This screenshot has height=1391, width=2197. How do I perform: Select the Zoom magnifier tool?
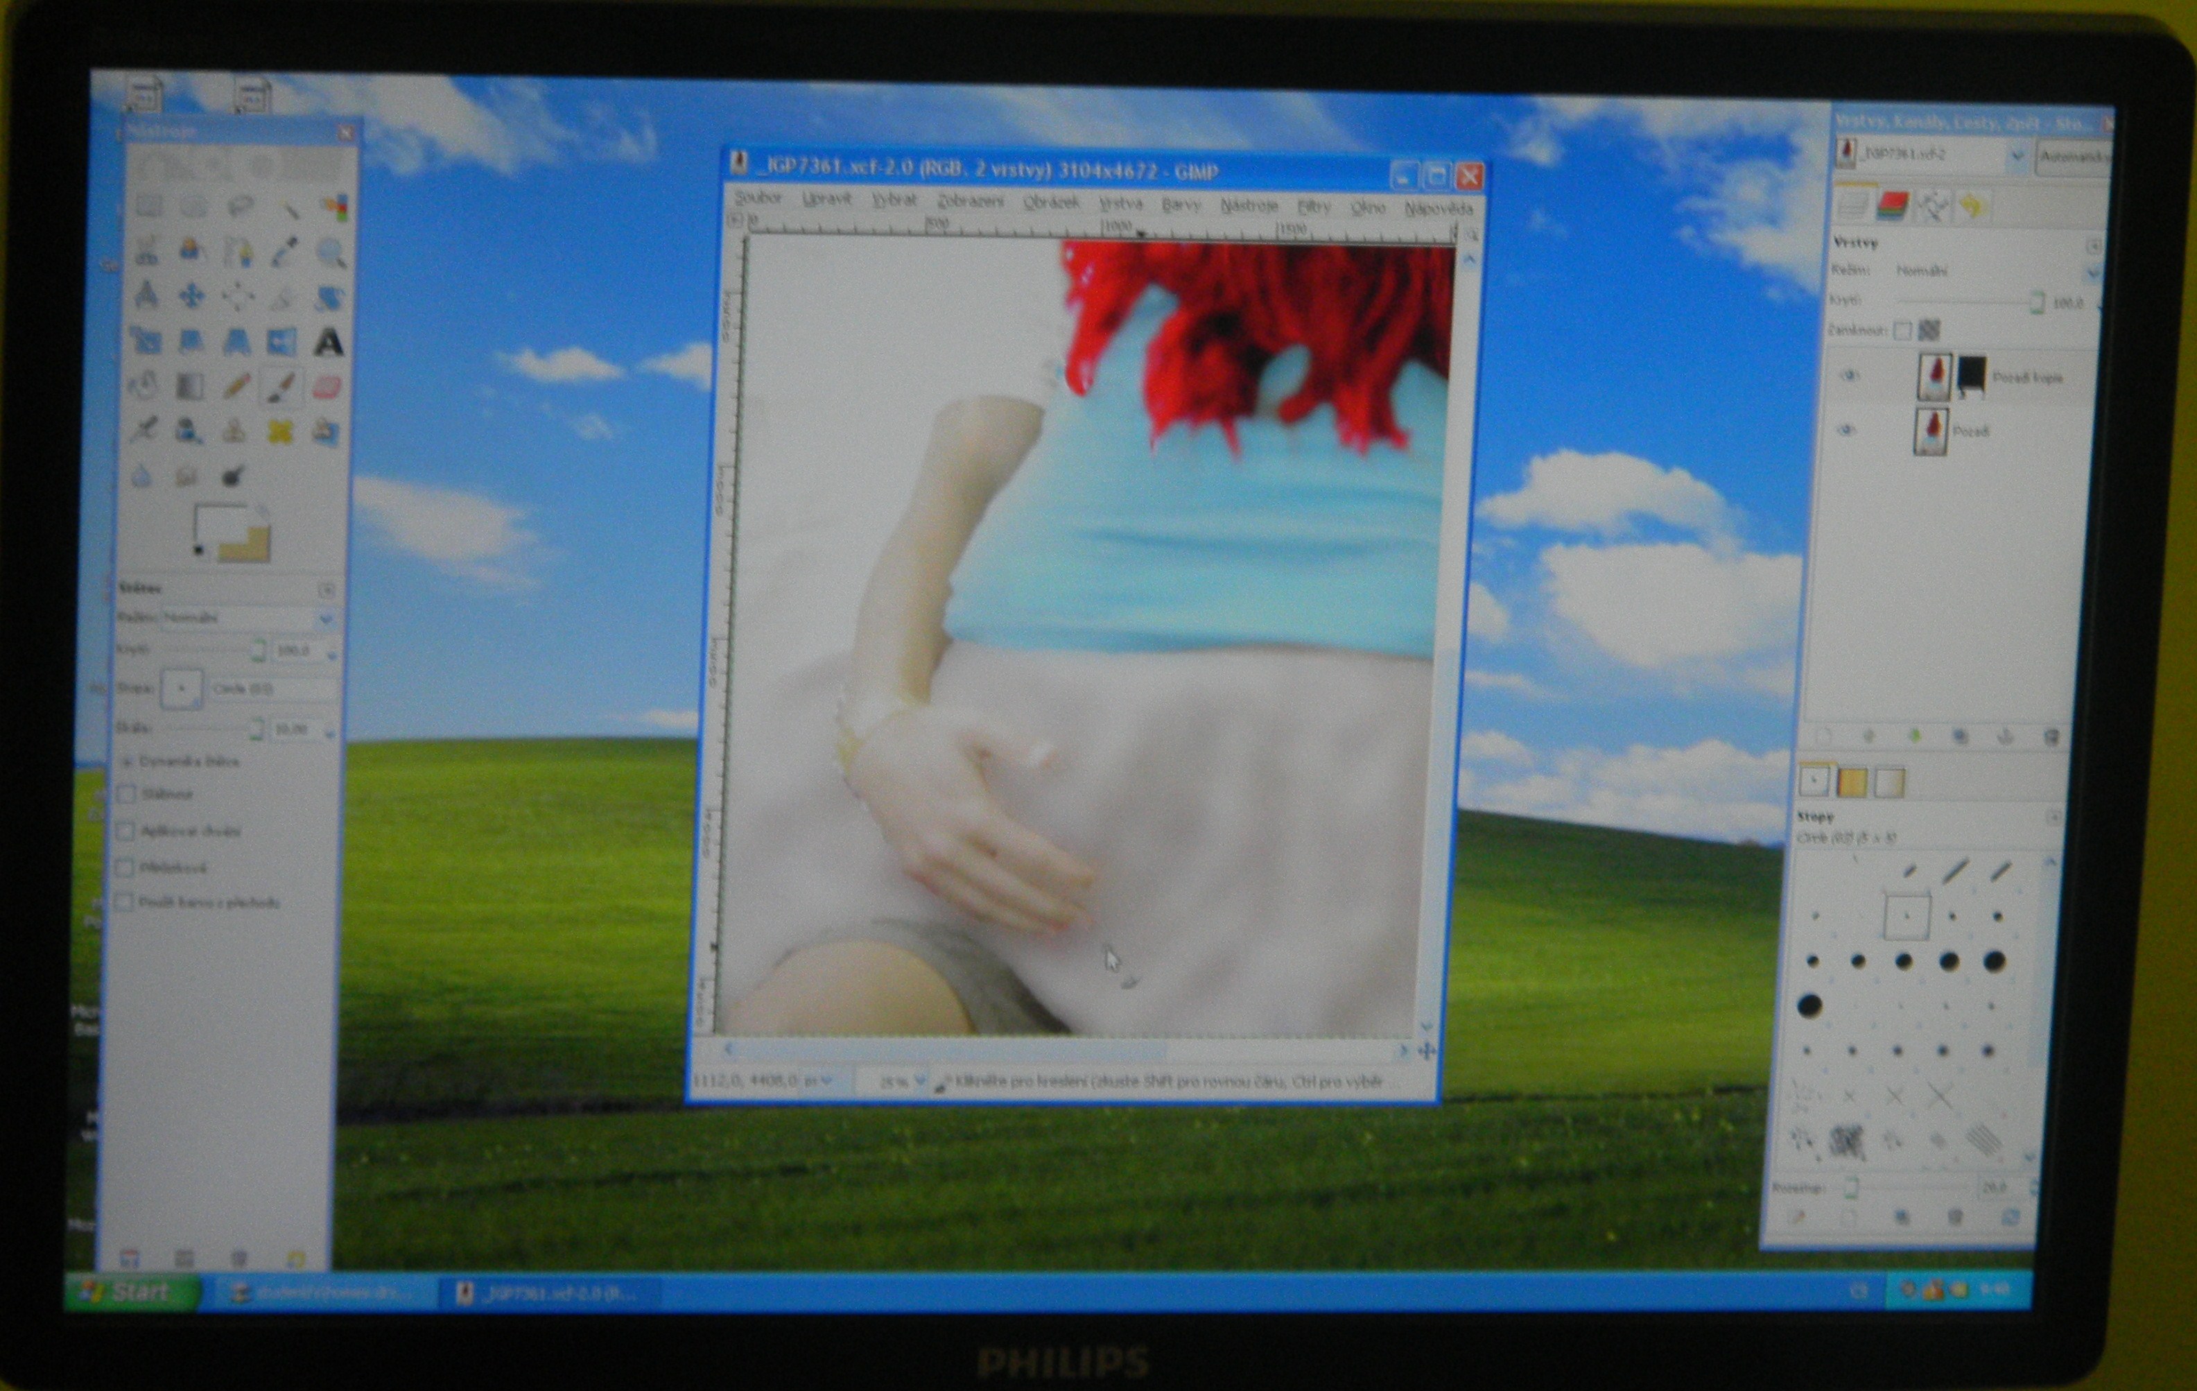click(331, 253)
